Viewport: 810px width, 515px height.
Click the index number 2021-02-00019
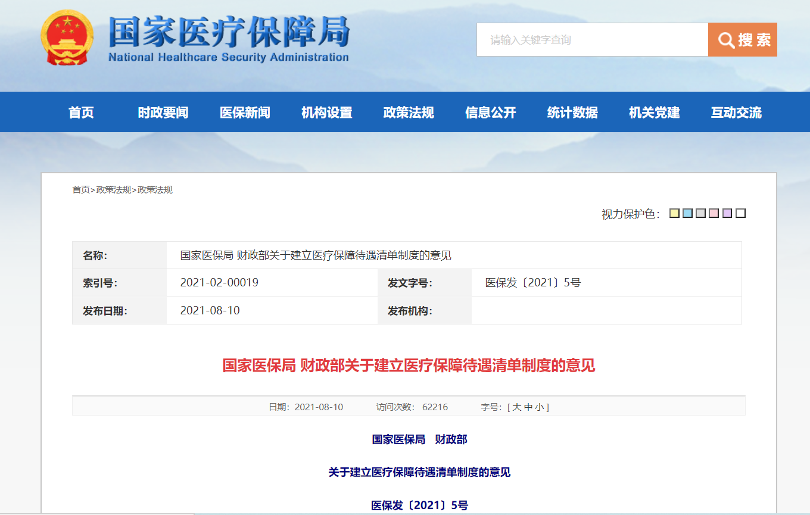point(219,283)
